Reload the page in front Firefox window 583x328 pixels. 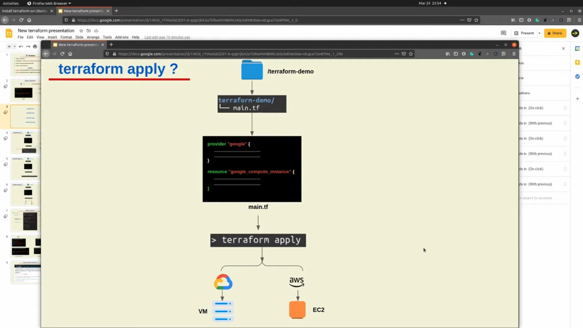pyautogui.click(x=62, y=54)
